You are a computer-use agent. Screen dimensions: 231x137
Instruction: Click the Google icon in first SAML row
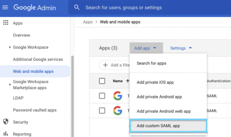[x=118, y=96]
